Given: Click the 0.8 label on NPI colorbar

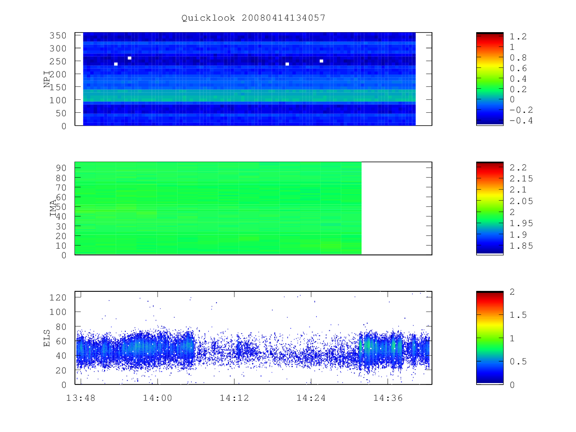Looking at the screenshot, I should click(x=518, y=58).
